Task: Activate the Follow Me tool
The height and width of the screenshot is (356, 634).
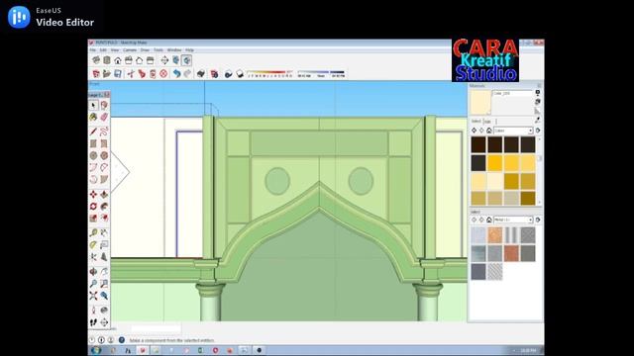Action: pyautogui.click(x=104, y=207)
